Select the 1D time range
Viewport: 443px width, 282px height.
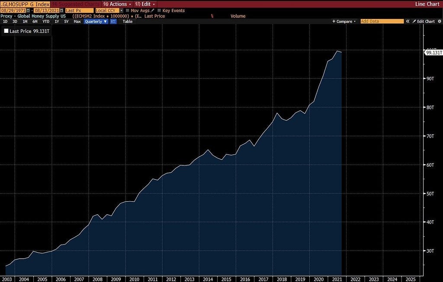5,22
